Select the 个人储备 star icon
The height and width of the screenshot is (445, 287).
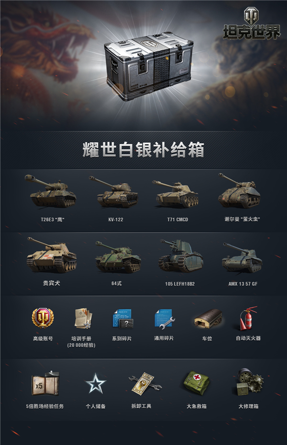96,383
